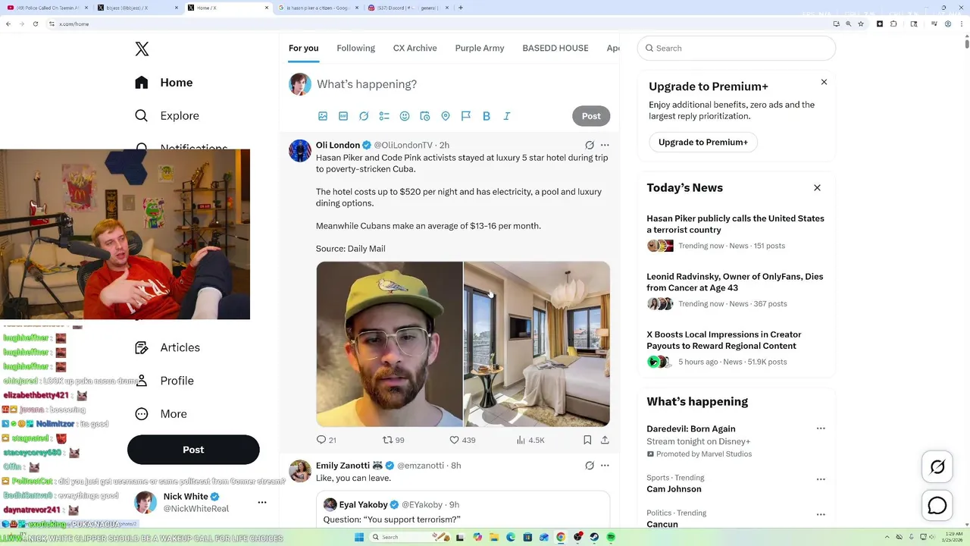This screenshot has height=546, width=970.
Task: Share Oli London's post
Action: 605,440
